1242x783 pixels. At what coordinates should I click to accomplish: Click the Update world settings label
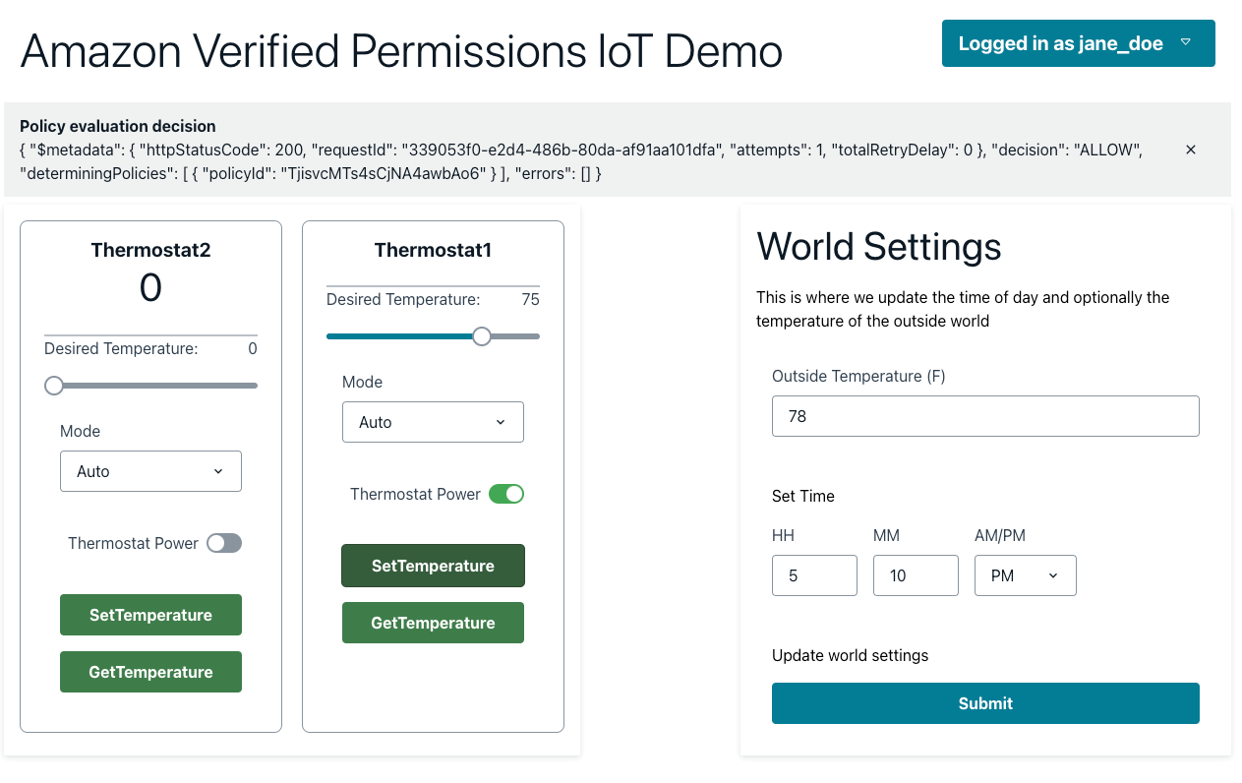[850, 655]
